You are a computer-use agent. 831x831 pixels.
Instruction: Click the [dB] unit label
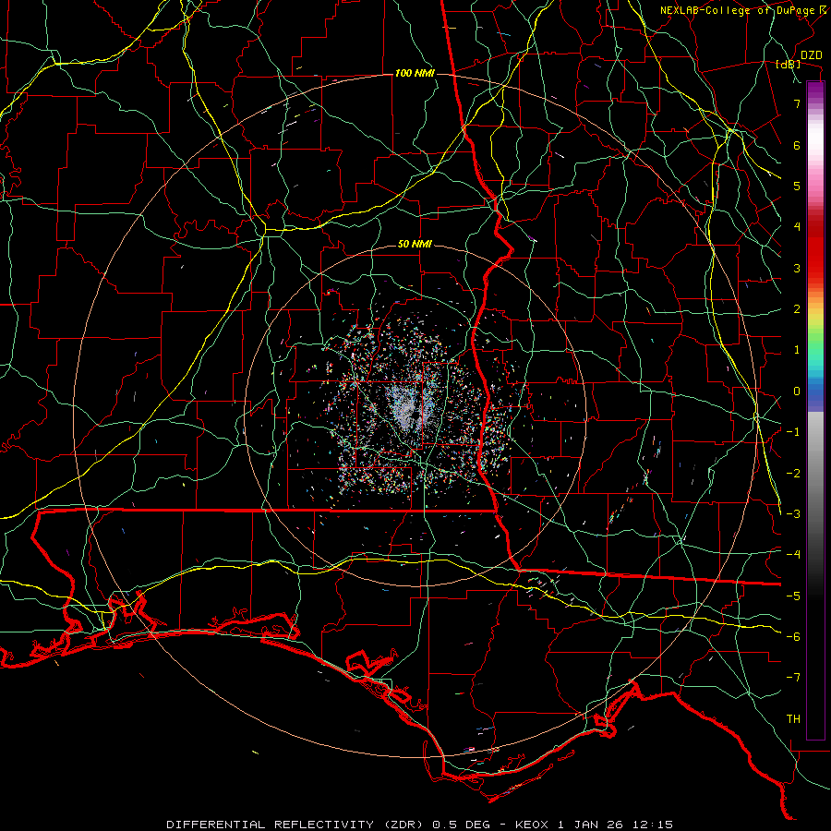click(789, 65)
